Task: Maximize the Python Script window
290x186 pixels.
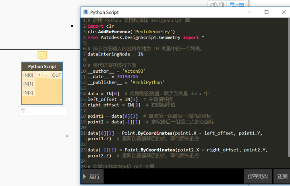Action: tap(266, 12)
